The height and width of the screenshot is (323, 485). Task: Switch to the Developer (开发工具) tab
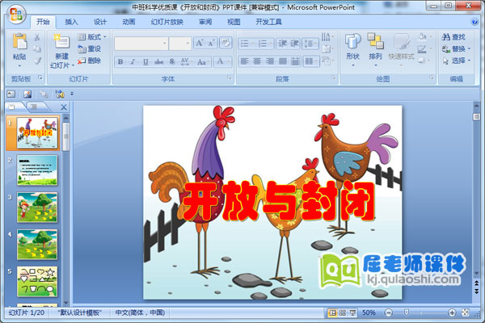tap(268, 22)
